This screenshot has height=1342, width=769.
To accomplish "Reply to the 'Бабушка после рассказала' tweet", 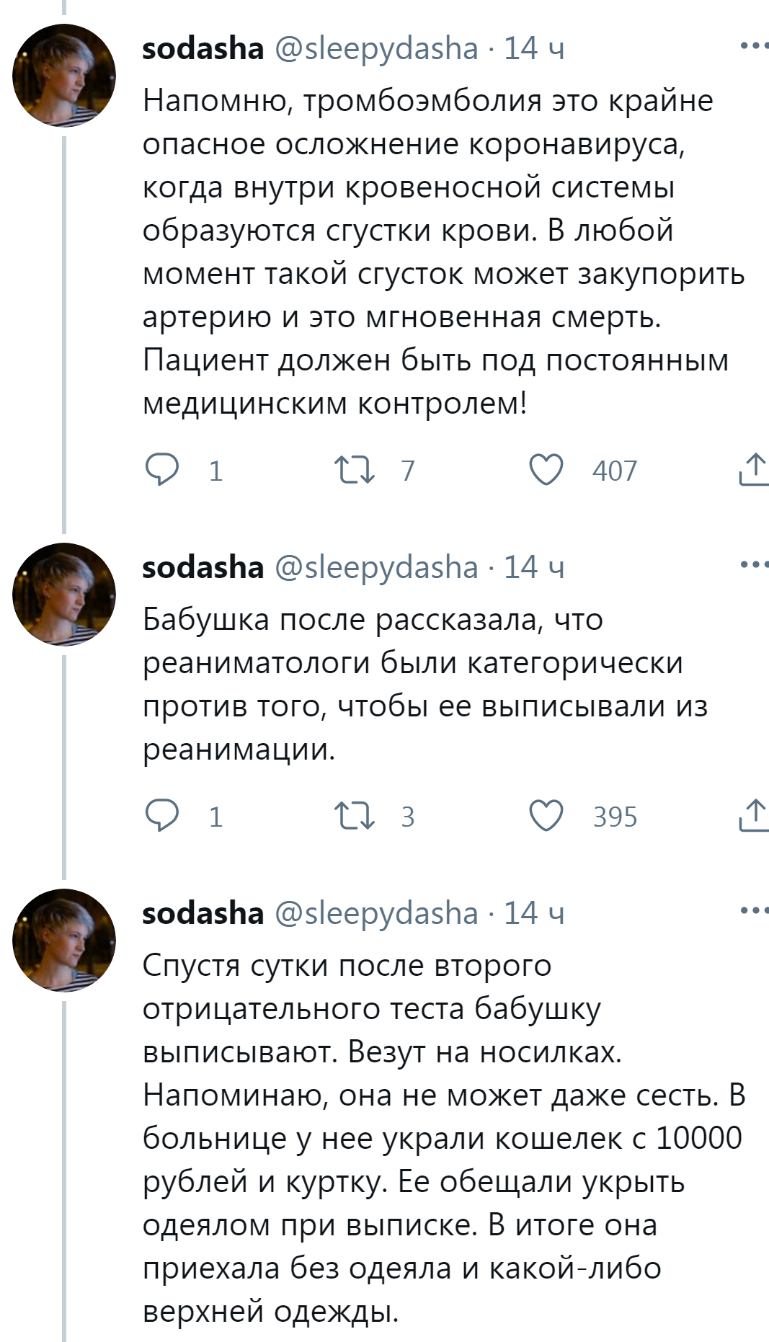I will coord(162,816).
